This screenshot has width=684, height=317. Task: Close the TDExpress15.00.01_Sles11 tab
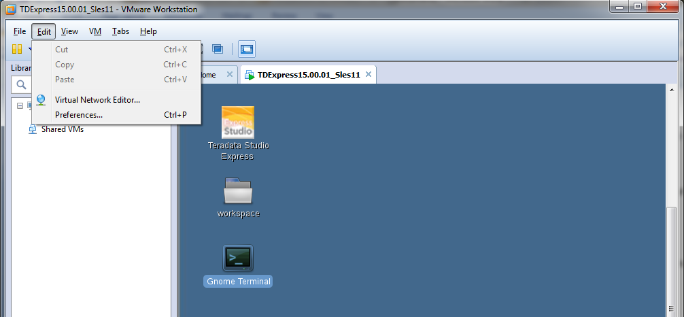(x=368, y=75)
